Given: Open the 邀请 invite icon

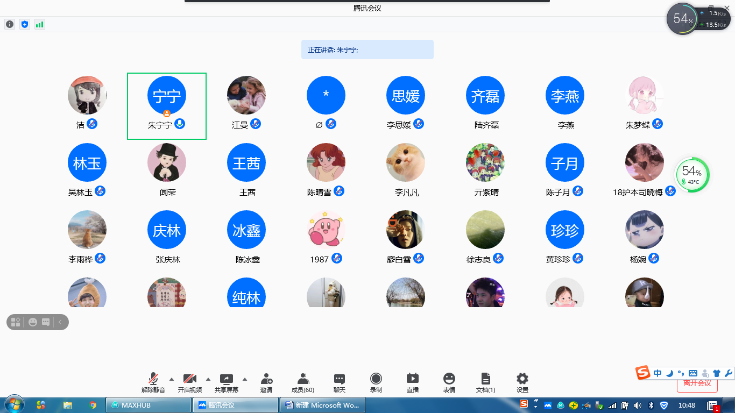Looking at the screenshot, I should pyautogui.click(x=266, y=382).
